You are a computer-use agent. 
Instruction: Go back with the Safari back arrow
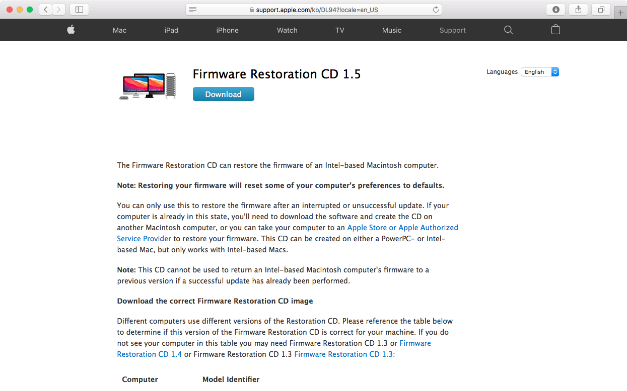click(46, 10)
